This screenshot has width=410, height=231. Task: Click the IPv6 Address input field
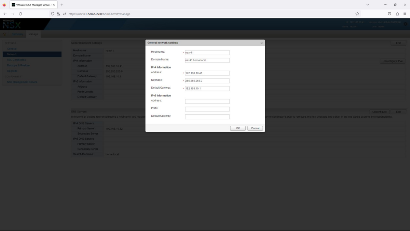(207, 101)
